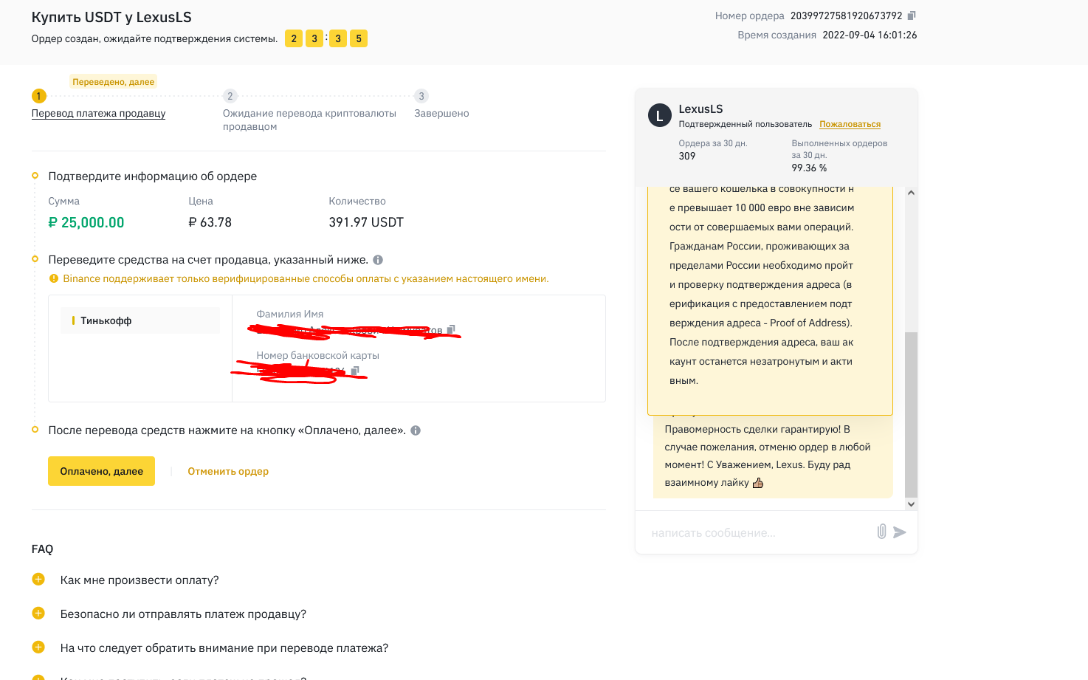The width and height of the screenshot is (1088, 680).
Task: Select the Тинькофф payment method tab
Action: tap(140, 320)
